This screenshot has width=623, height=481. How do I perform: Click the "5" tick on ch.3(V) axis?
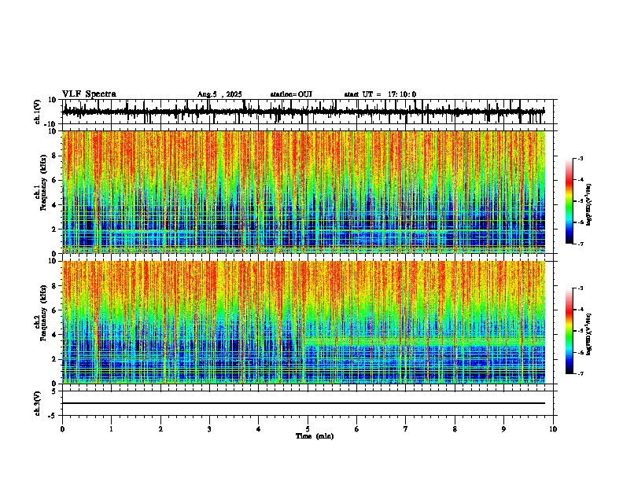coord(55,391)
